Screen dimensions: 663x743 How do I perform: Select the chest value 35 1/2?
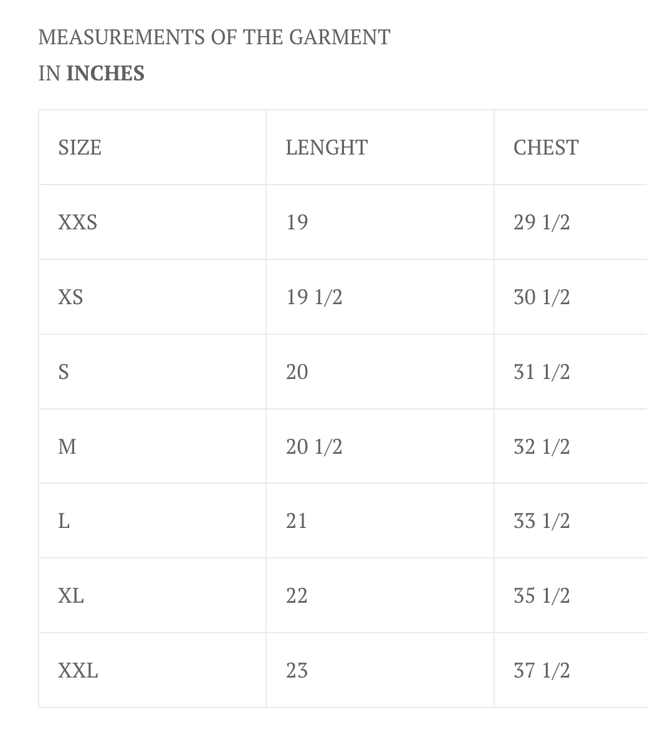tap(541, 597)
